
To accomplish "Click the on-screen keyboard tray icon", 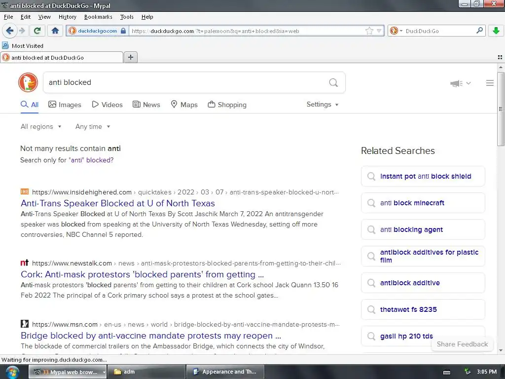I will (x=447, y=372).
